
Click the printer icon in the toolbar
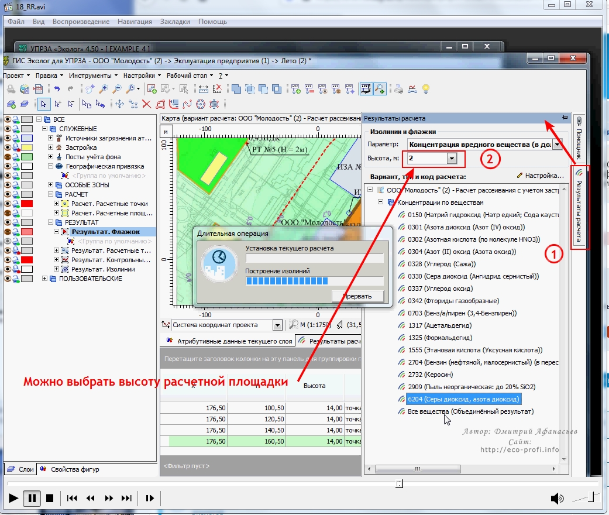tap(398, 89)
